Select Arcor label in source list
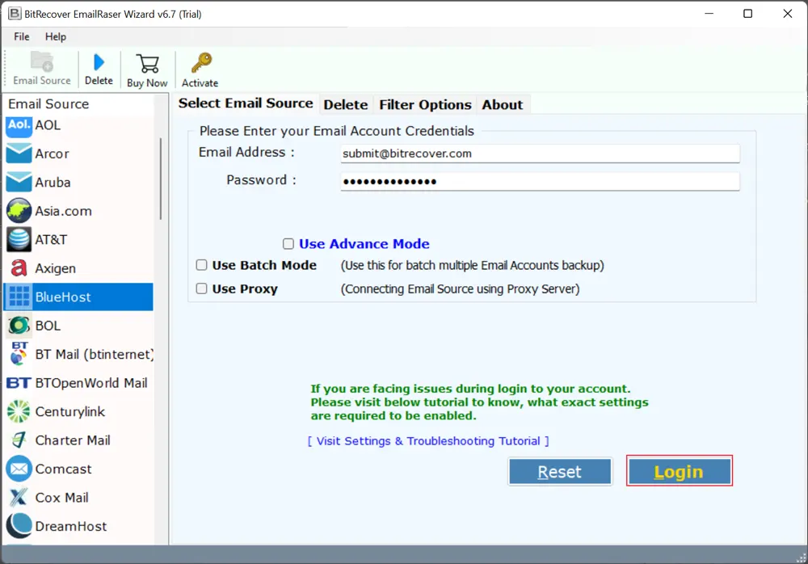 coord(52,154)
